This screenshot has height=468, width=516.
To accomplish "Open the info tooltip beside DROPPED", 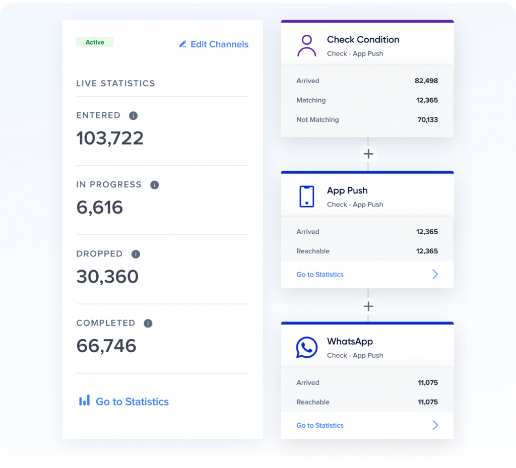I will (x=135, y=254).
